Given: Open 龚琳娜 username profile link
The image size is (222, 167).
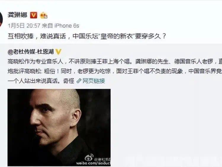Looking at the screenshot, I should coord(17,15).
